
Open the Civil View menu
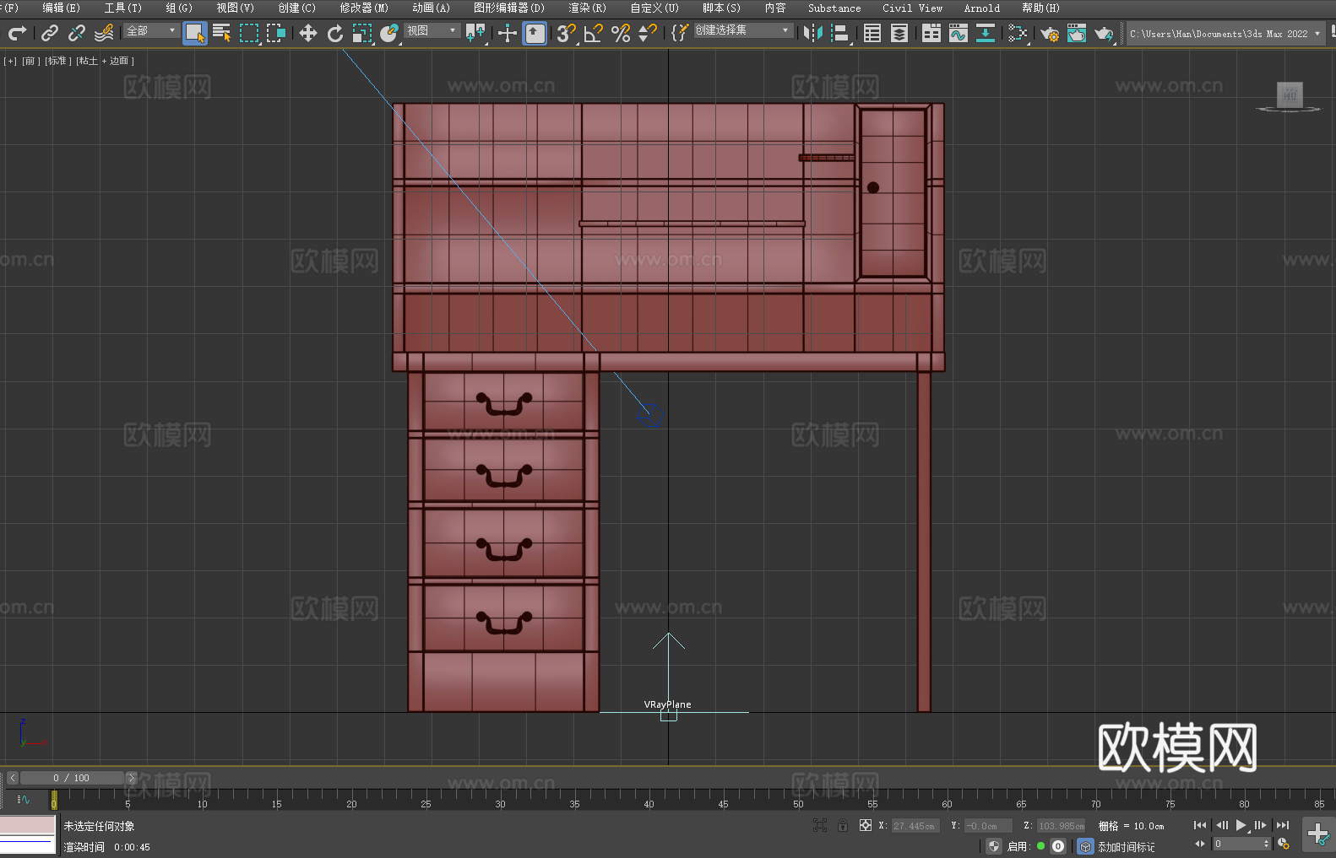coord(912,8)
